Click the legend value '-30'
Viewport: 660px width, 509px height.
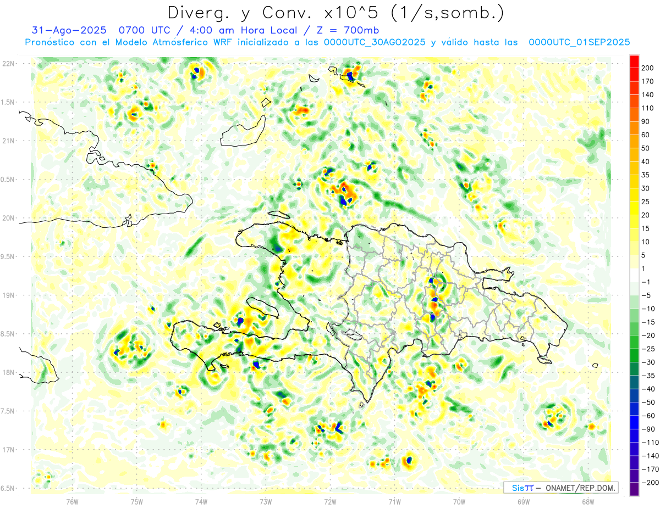648,362
